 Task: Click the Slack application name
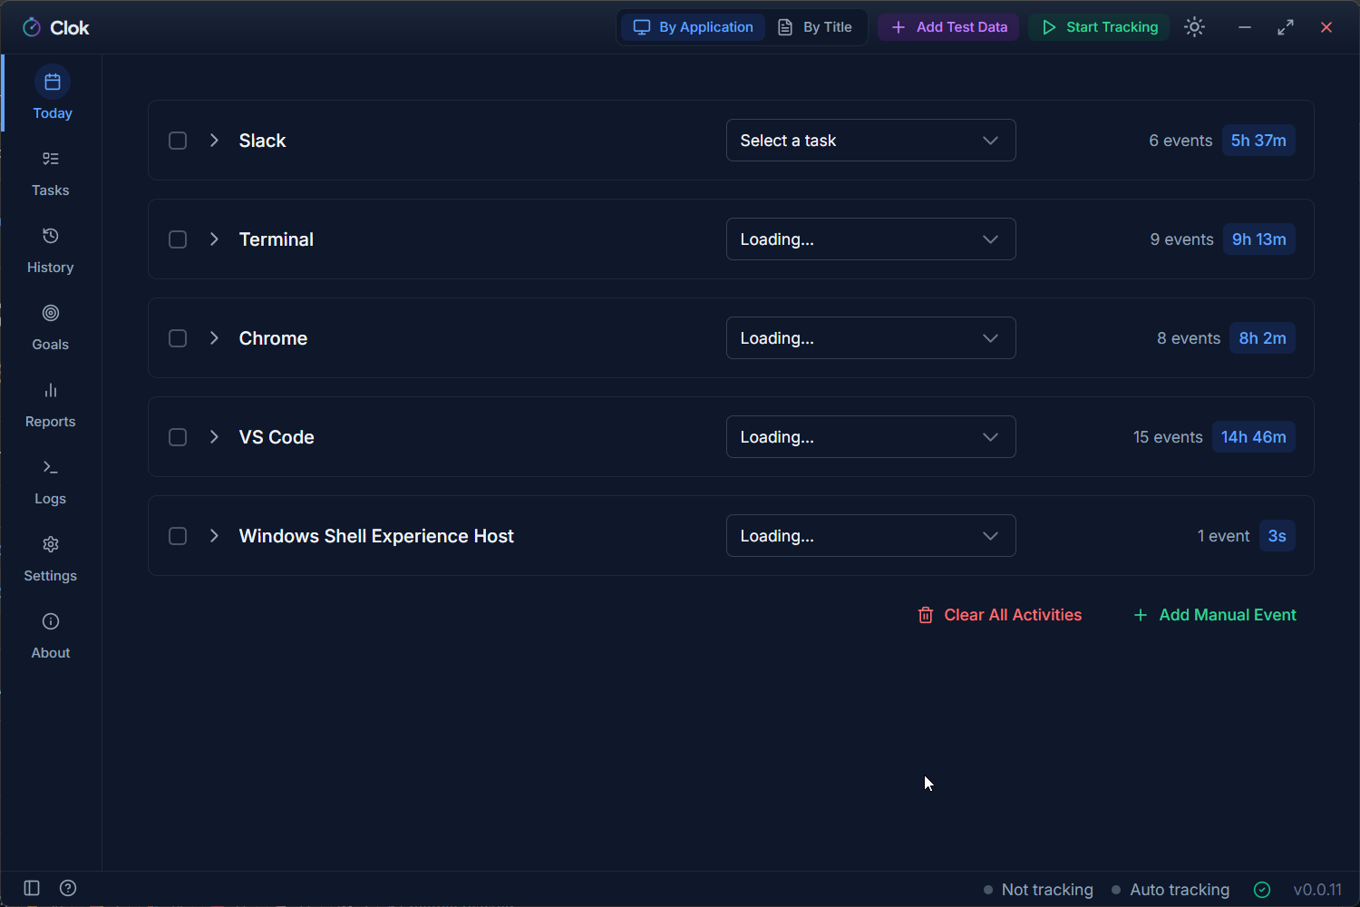click(262, 141)
